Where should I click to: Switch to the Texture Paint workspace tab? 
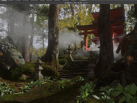pyautogui.click(x=34, y=0)
